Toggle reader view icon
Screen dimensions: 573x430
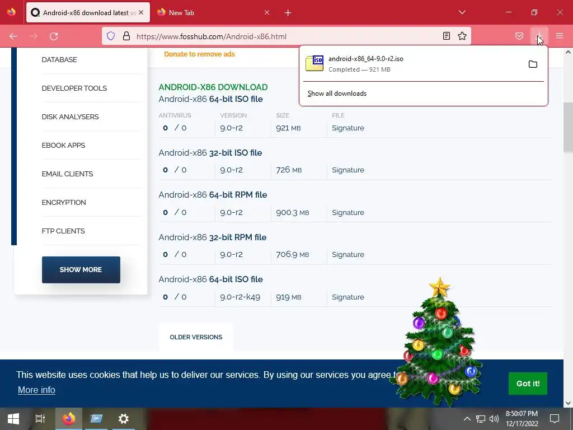point(446,36)
